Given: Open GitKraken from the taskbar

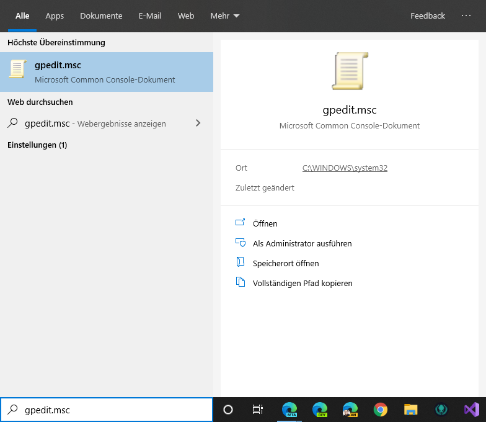Looking at the screenshot, I should [441, 410].
